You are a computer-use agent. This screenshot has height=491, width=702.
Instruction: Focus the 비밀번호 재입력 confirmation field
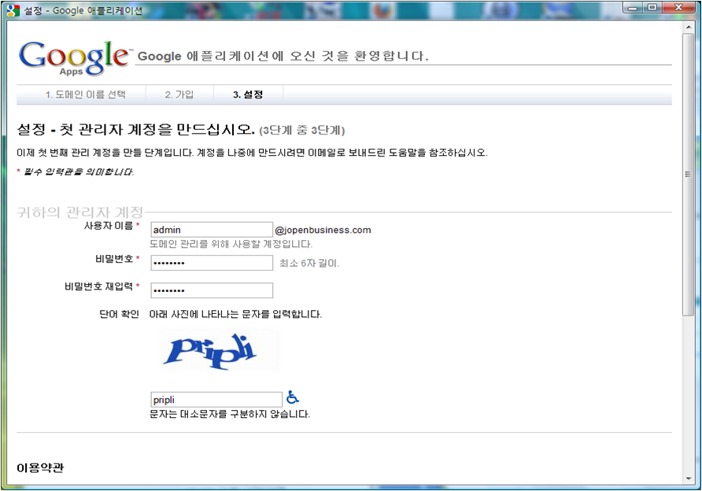[212, 290]
